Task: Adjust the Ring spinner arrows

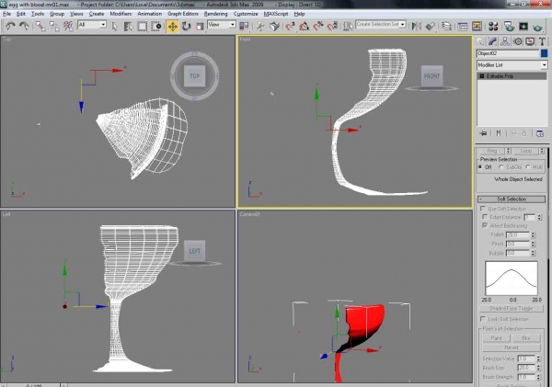Action: click(508, 151)
